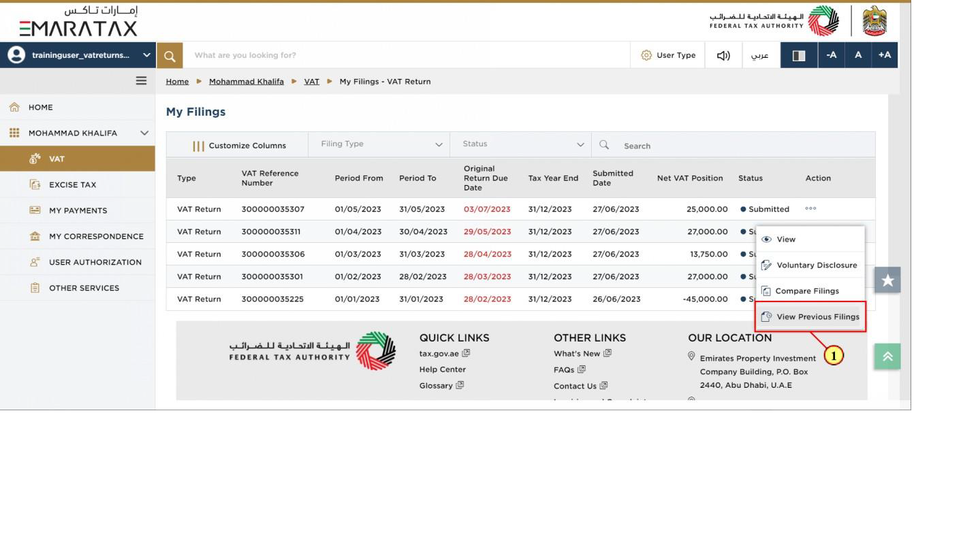The height and width of the screenshot is (545, 963).
Task: Toggle high-contrast display icon
Action: coord(799,55)
